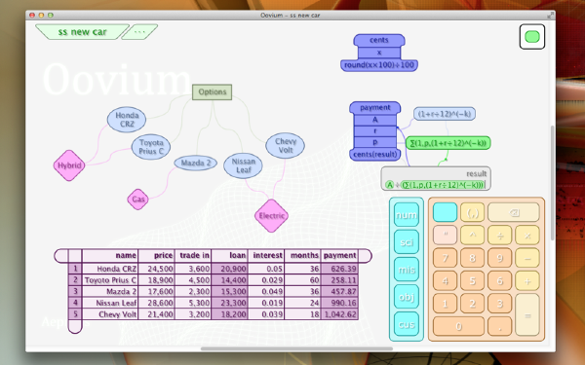585x365 pixels.
Task: Open the ellipsis tab next to ss new car
Action: point(139,32)
